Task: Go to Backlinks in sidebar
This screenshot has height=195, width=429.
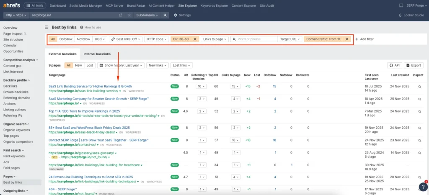Action: pyautogui.click(x=10, y=86)
